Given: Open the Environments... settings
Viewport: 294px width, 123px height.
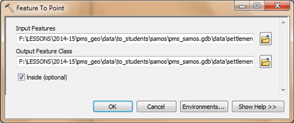Looking at the screenshot, I should point(204,107).
